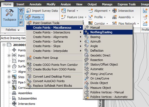149x107 pixels.
Task: Open Create Points - Interpolate submenu
Action: (54, 51)
